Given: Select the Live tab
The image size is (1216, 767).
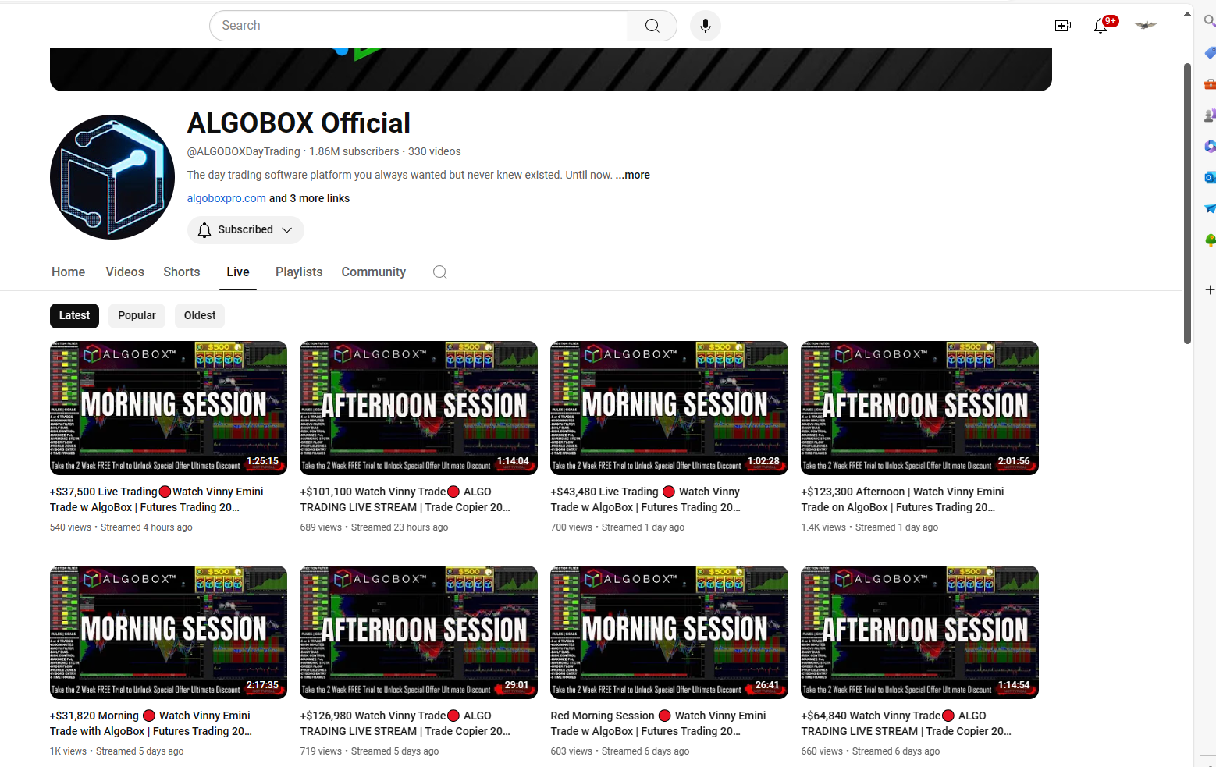Looking at the screenshot, I should 238,272.
